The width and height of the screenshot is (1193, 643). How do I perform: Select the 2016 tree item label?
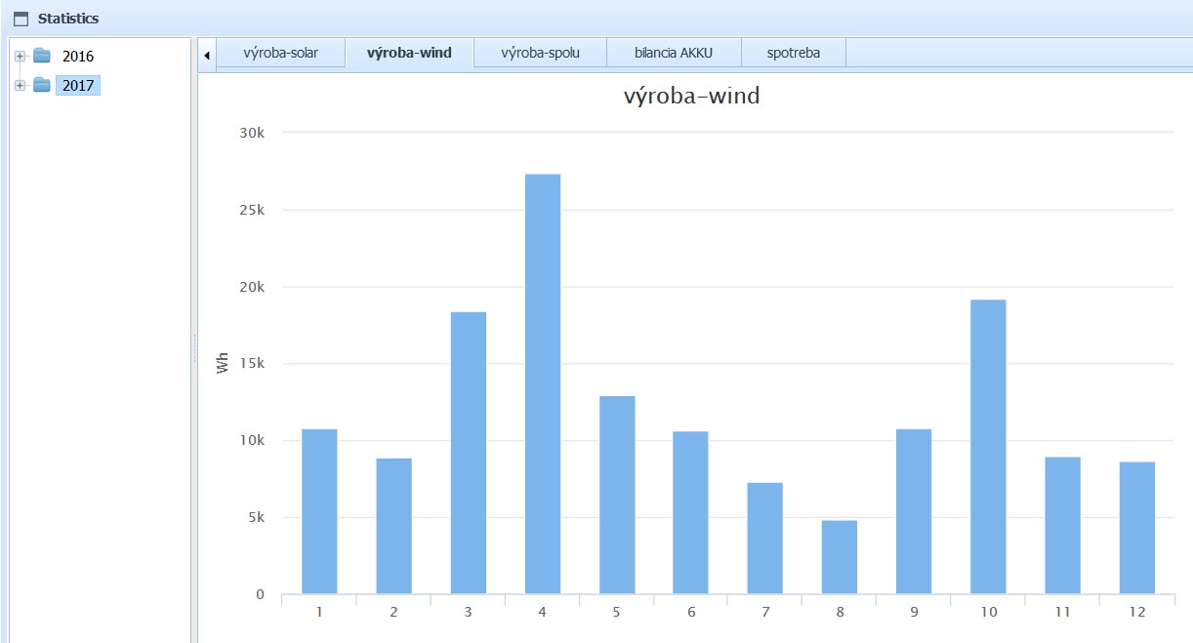(x=78, y=57)
